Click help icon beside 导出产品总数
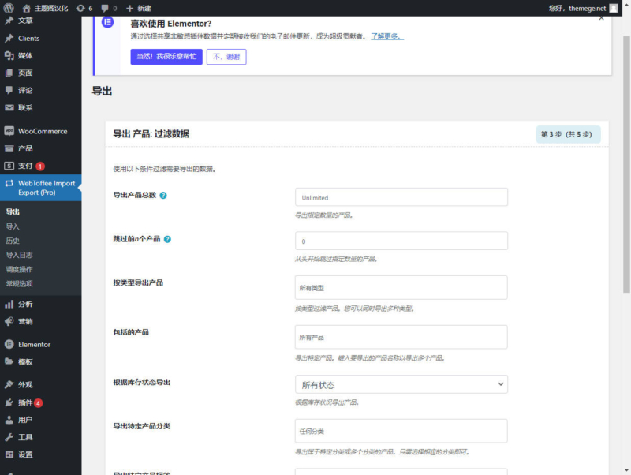 click(163, 195)
